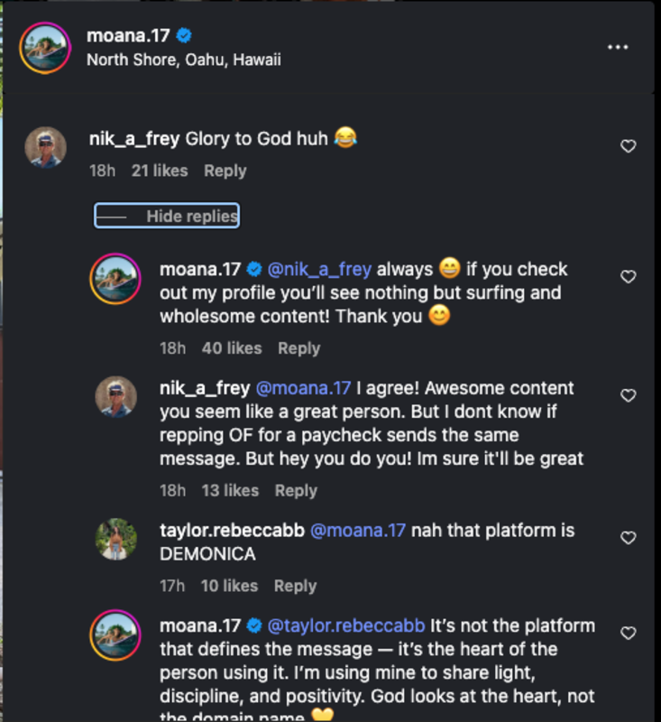The image size is (661, 722).
Task: Open North Shore, Oahu, Hawaii location
Action: point(184,60)
